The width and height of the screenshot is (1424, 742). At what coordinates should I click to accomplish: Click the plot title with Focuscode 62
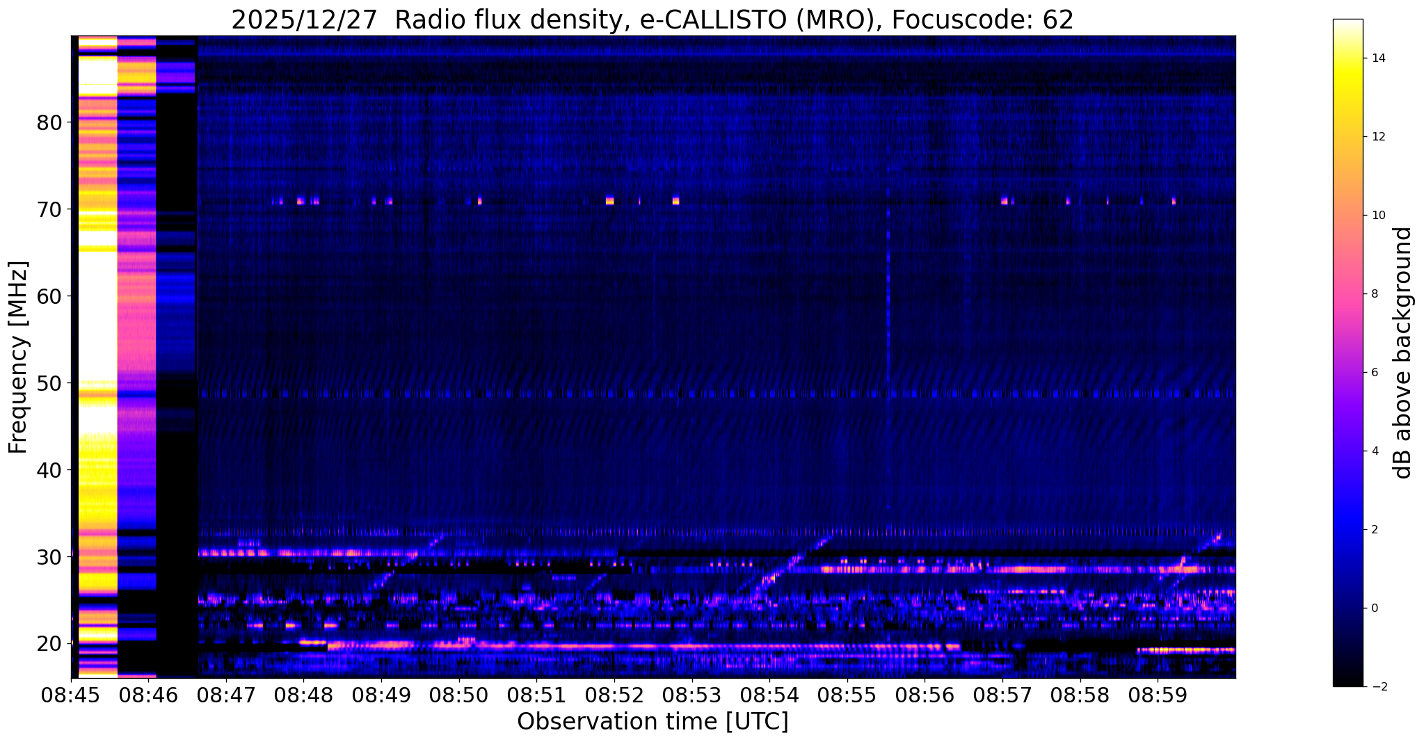point(653,20)
